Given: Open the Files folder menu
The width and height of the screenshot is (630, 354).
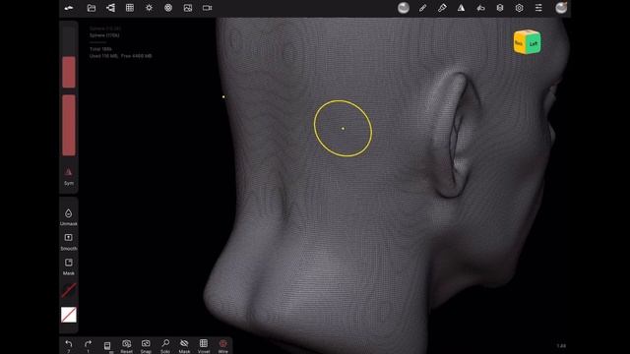Looking at the screenshot, I should (92, 8).
